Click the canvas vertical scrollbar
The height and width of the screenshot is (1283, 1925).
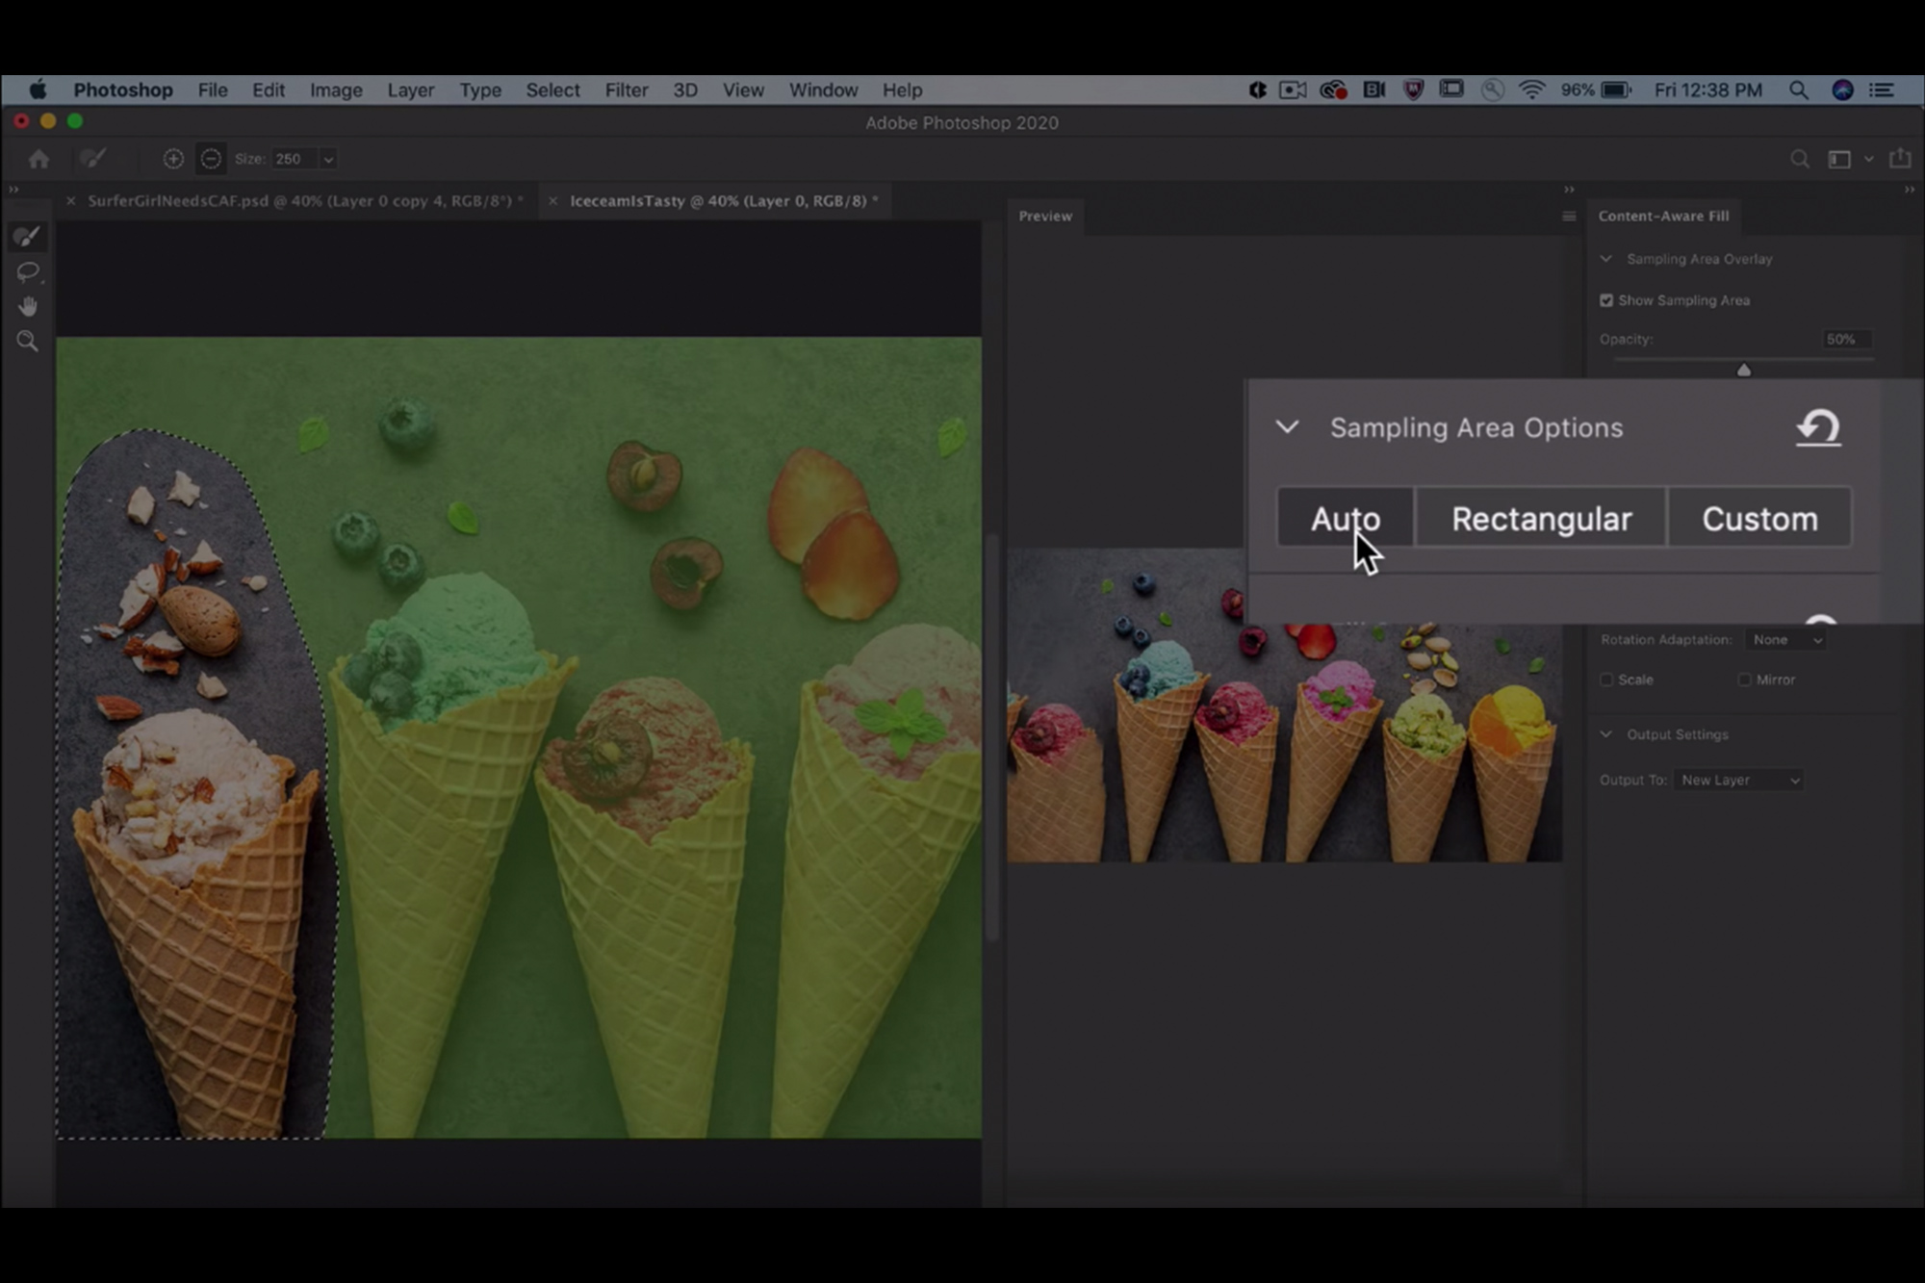click(x=991, y=736)
